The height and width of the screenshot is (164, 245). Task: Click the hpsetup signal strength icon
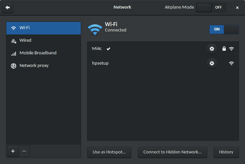click(231, 63)
